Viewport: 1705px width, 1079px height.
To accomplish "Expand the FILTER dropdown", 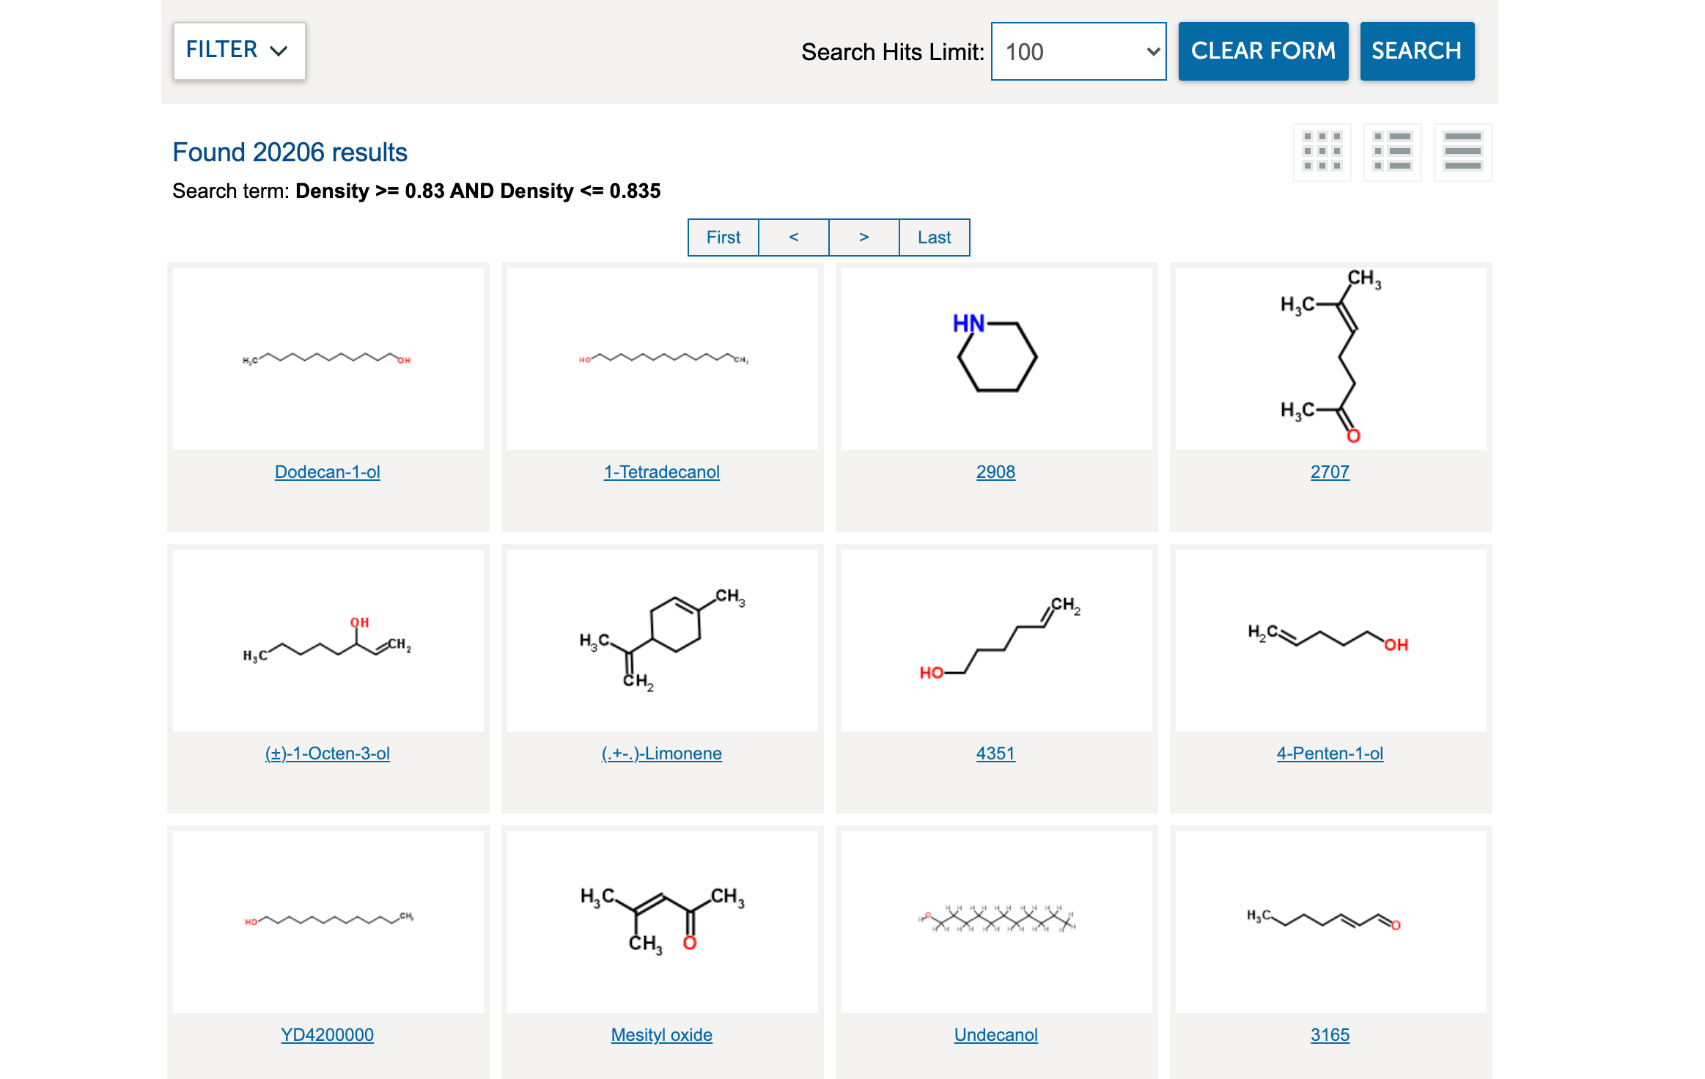I will (239, 51).
